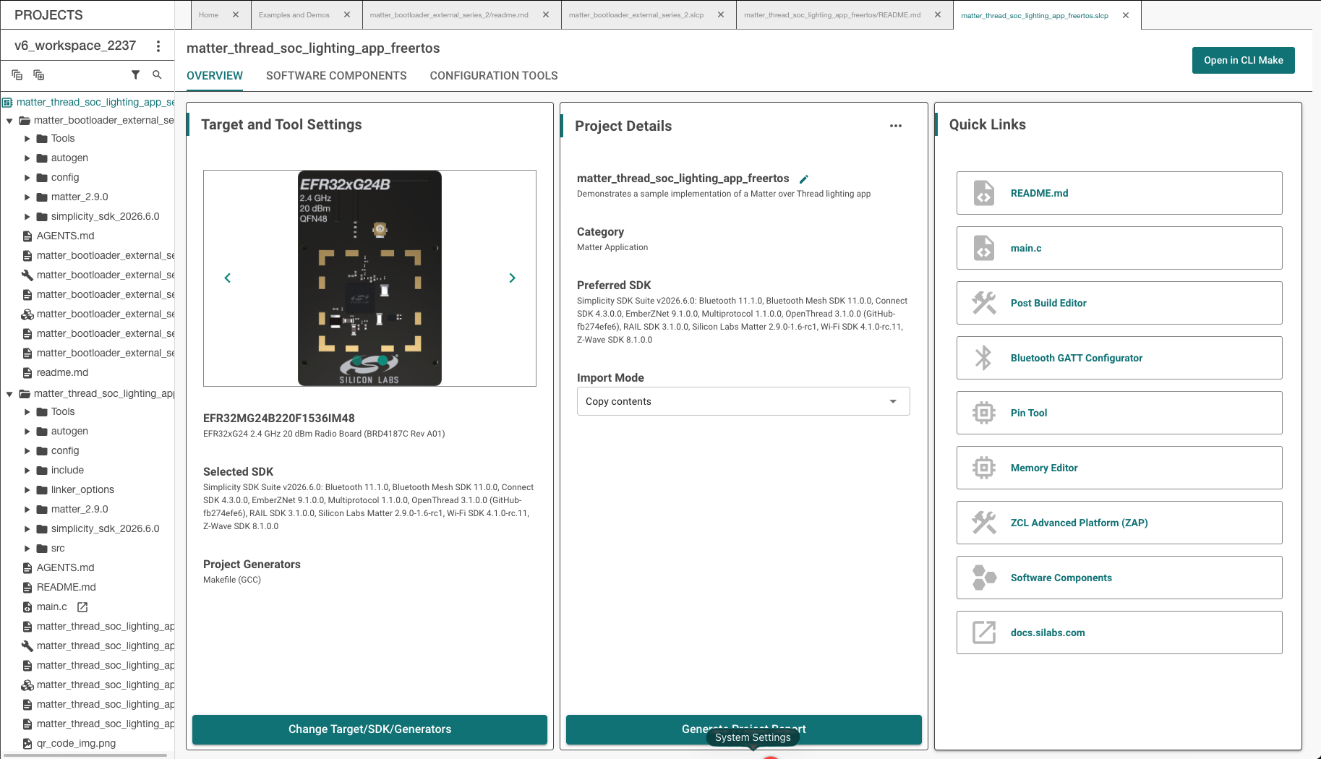Edit the project name with pencil icon
This screenshot has width=1321, height=759.
(804, 179)
